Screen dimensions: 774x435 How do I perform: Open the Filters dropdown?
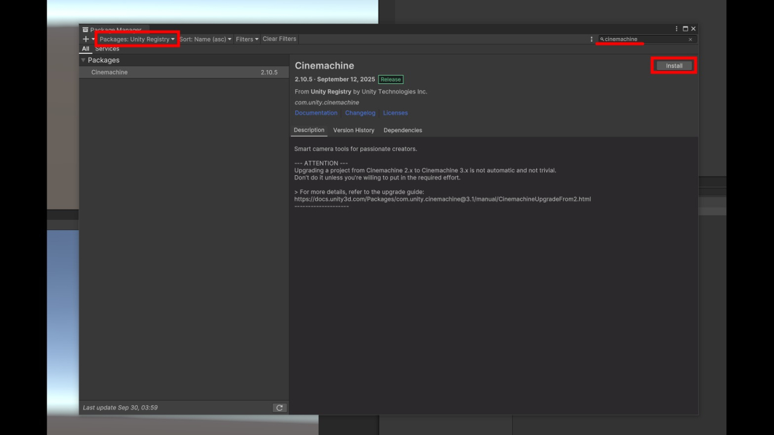pyautogui.click(x=247, y=39)
